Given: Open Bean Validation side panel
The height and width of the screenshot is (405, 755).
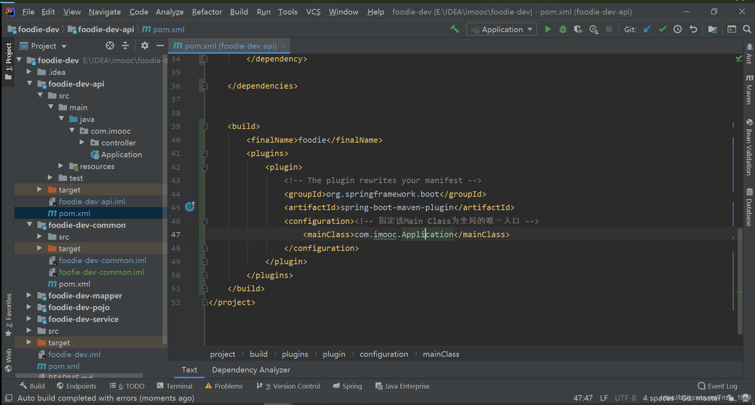Looking at the screenshot, I should tap(749, 147).
